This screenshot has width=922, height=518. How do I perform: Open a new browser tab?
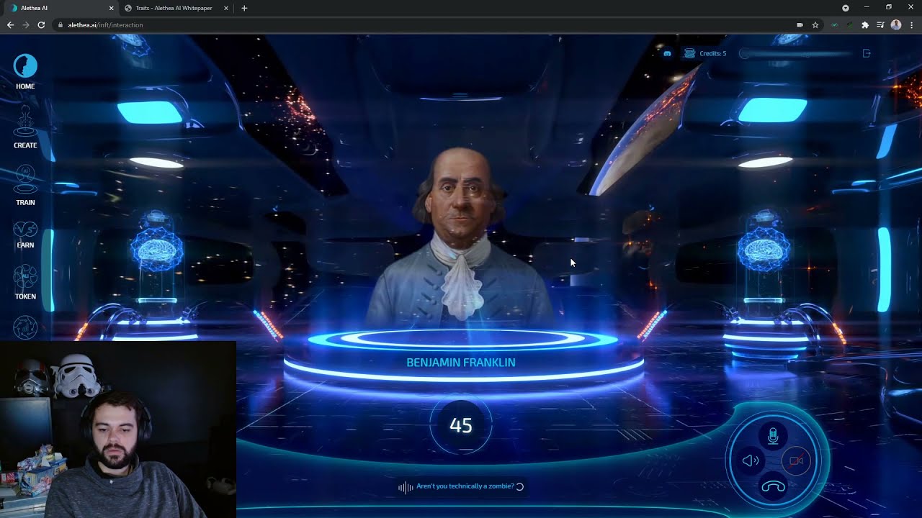pyautogui.click(x=244, y=8)
